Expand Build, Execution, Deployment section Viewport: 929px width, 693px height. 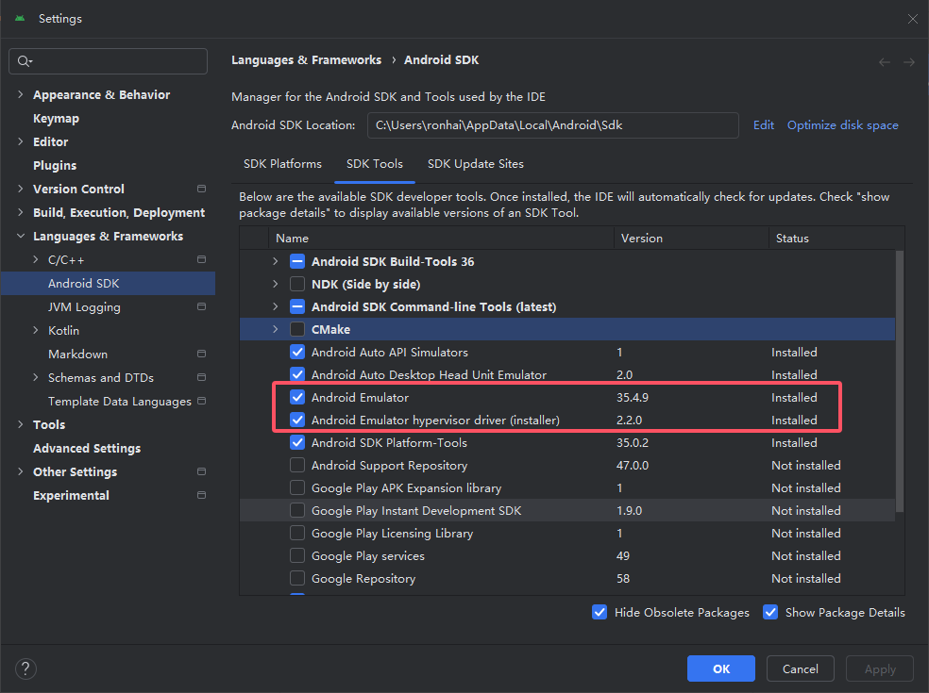pyautogui.click(x=21, y=212)
